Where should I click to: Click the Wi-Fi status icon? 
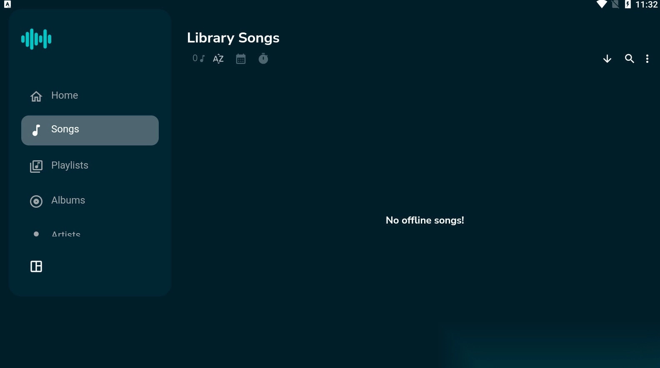[x=601, y=5]
